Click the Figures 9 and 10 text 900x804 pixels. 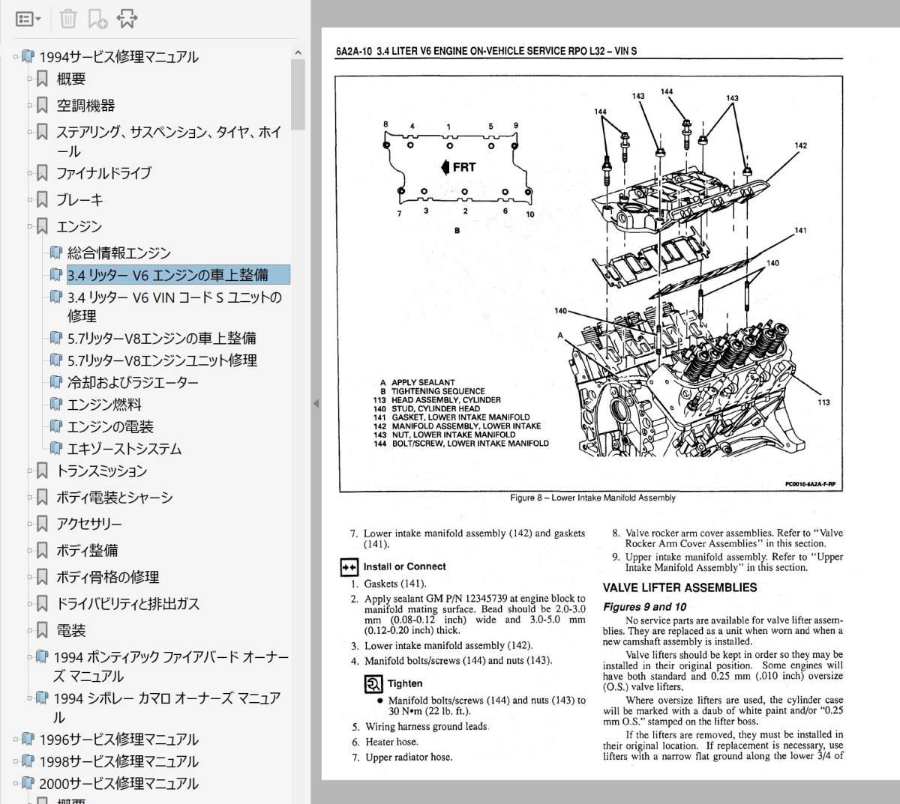tap(644, 607)
